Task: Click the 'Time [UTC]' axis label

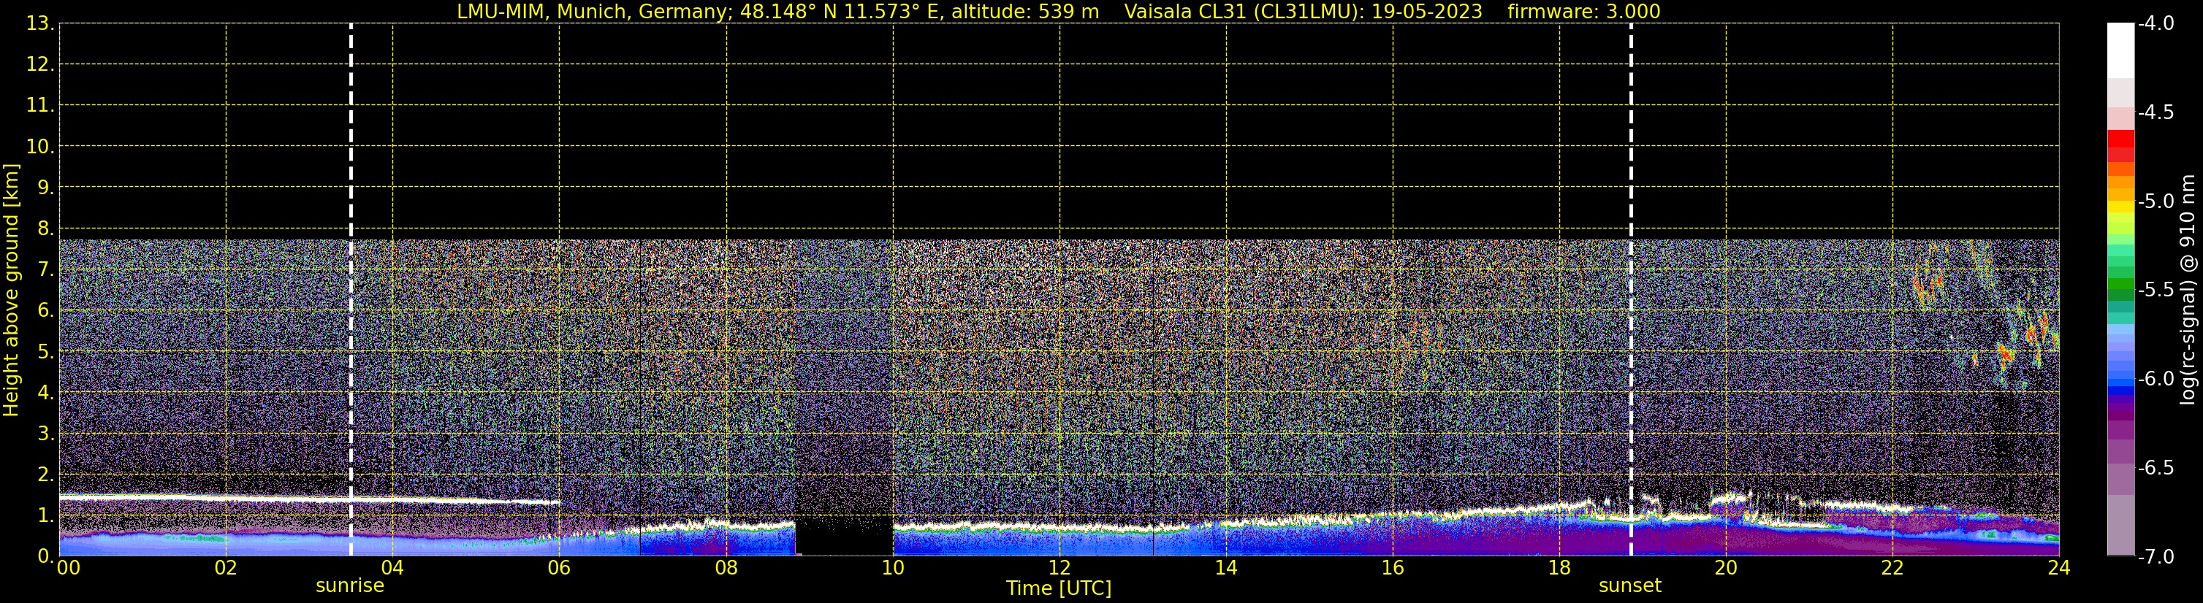Action: [1059, 588]
